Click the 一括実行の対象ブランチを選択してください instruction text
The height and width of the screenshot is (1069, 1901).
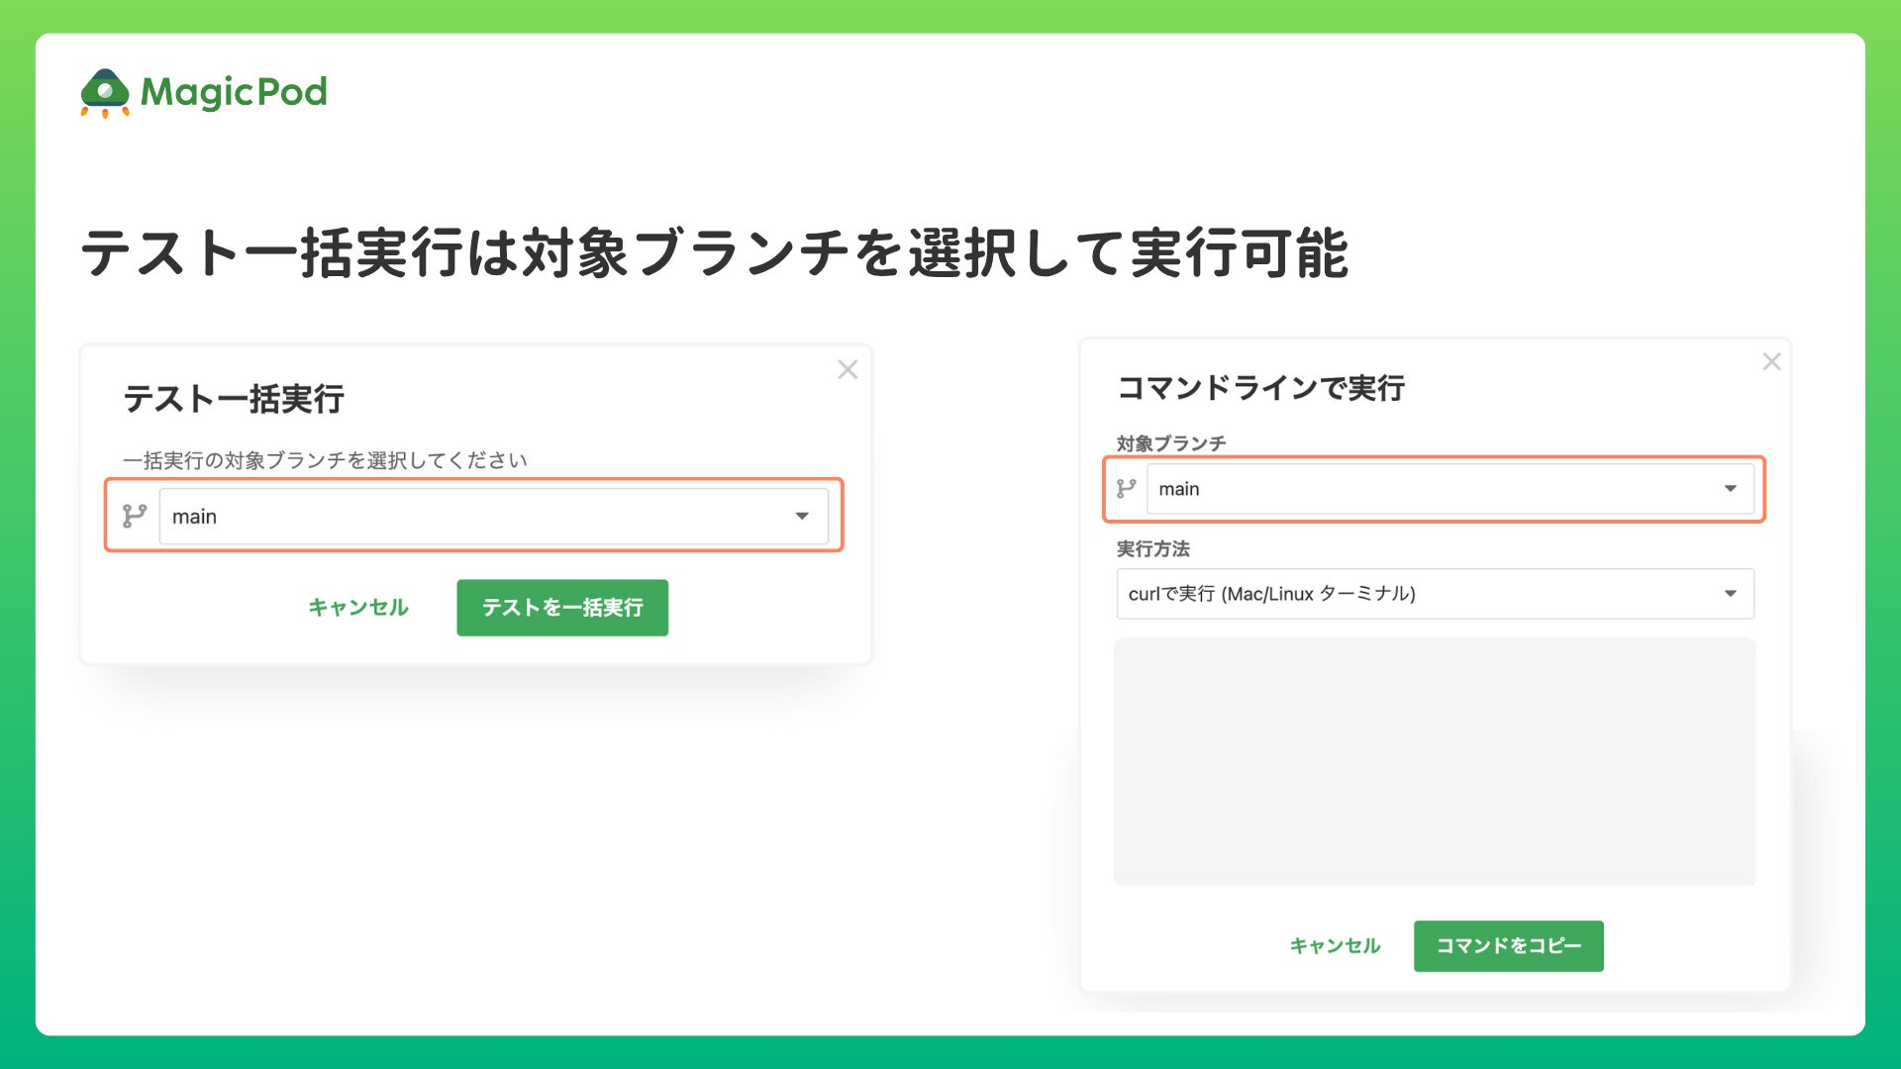[325, 460]
